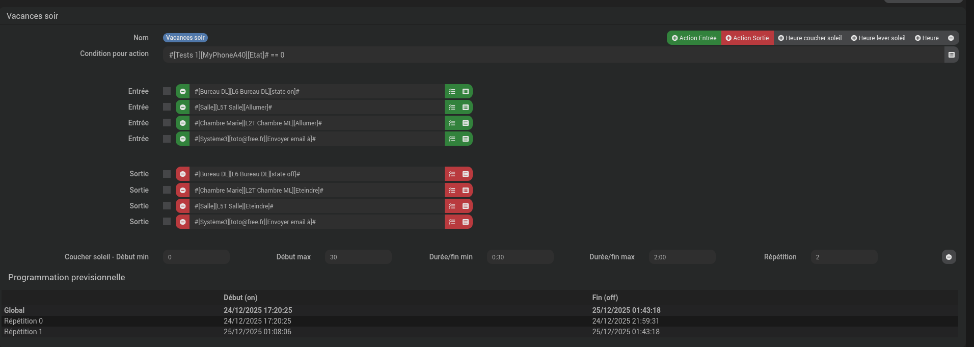Open checklist picker for Bureau DL state off
Viewport: 974px width, 347px height.
[x=452, y=174]
